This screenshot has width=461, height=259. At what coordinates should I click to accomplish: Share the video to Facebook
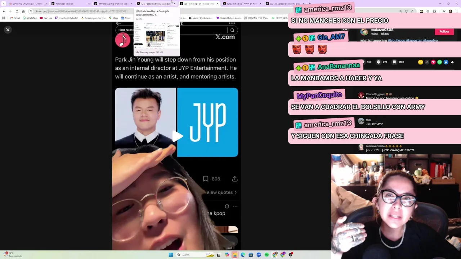(x=446, y=62)
